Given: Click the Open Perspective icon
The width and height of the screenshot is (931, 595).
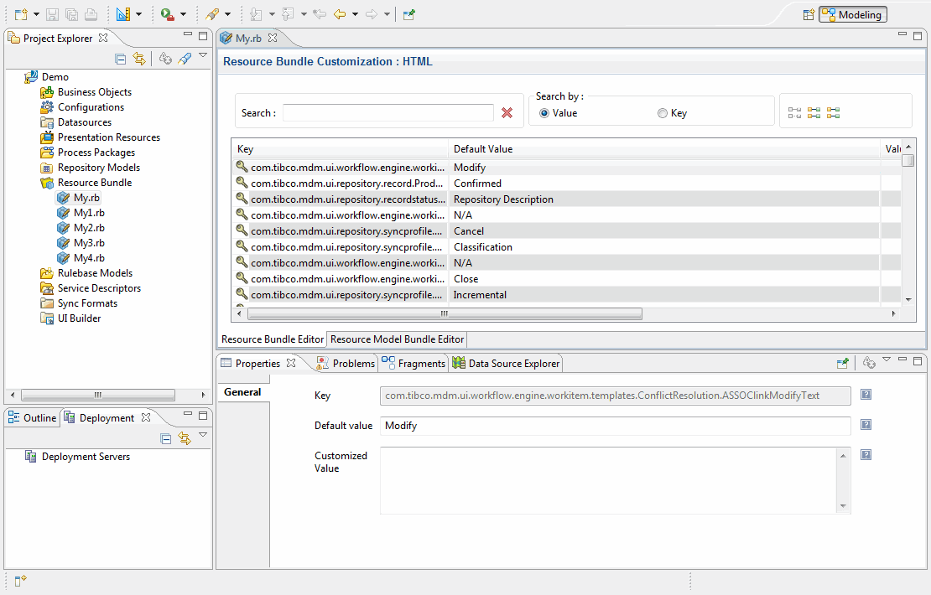Looking at the screenshot, I should pyautogui.click(x=809, y=14).
